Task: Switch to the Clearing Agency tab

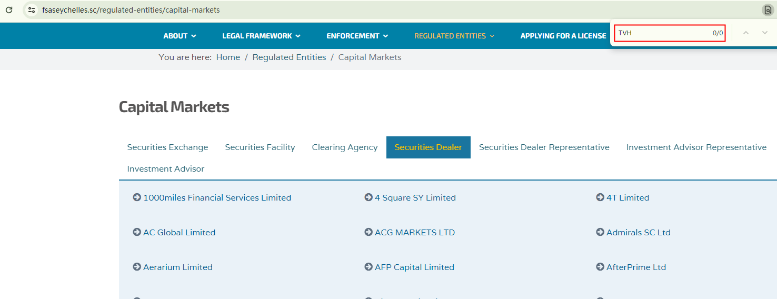Action: tap(345, 147)
